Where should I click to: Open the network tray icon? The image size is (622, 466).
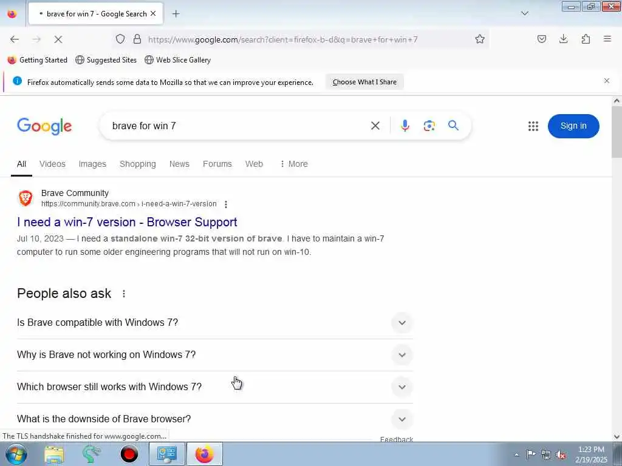click(x=546, y=455)
